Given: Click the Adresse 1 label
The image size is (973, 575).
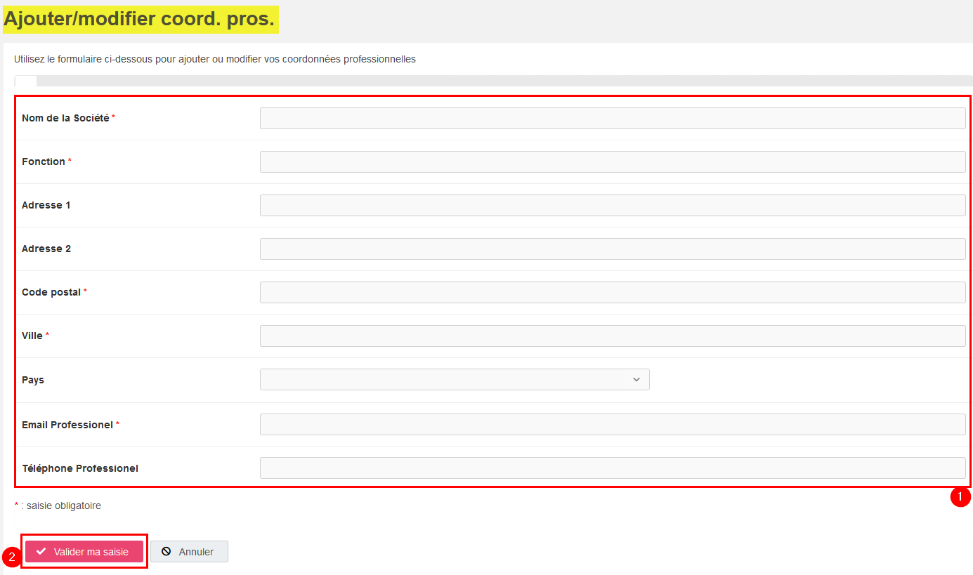Looking at the screenshot, I should click(x=46, y=205).
